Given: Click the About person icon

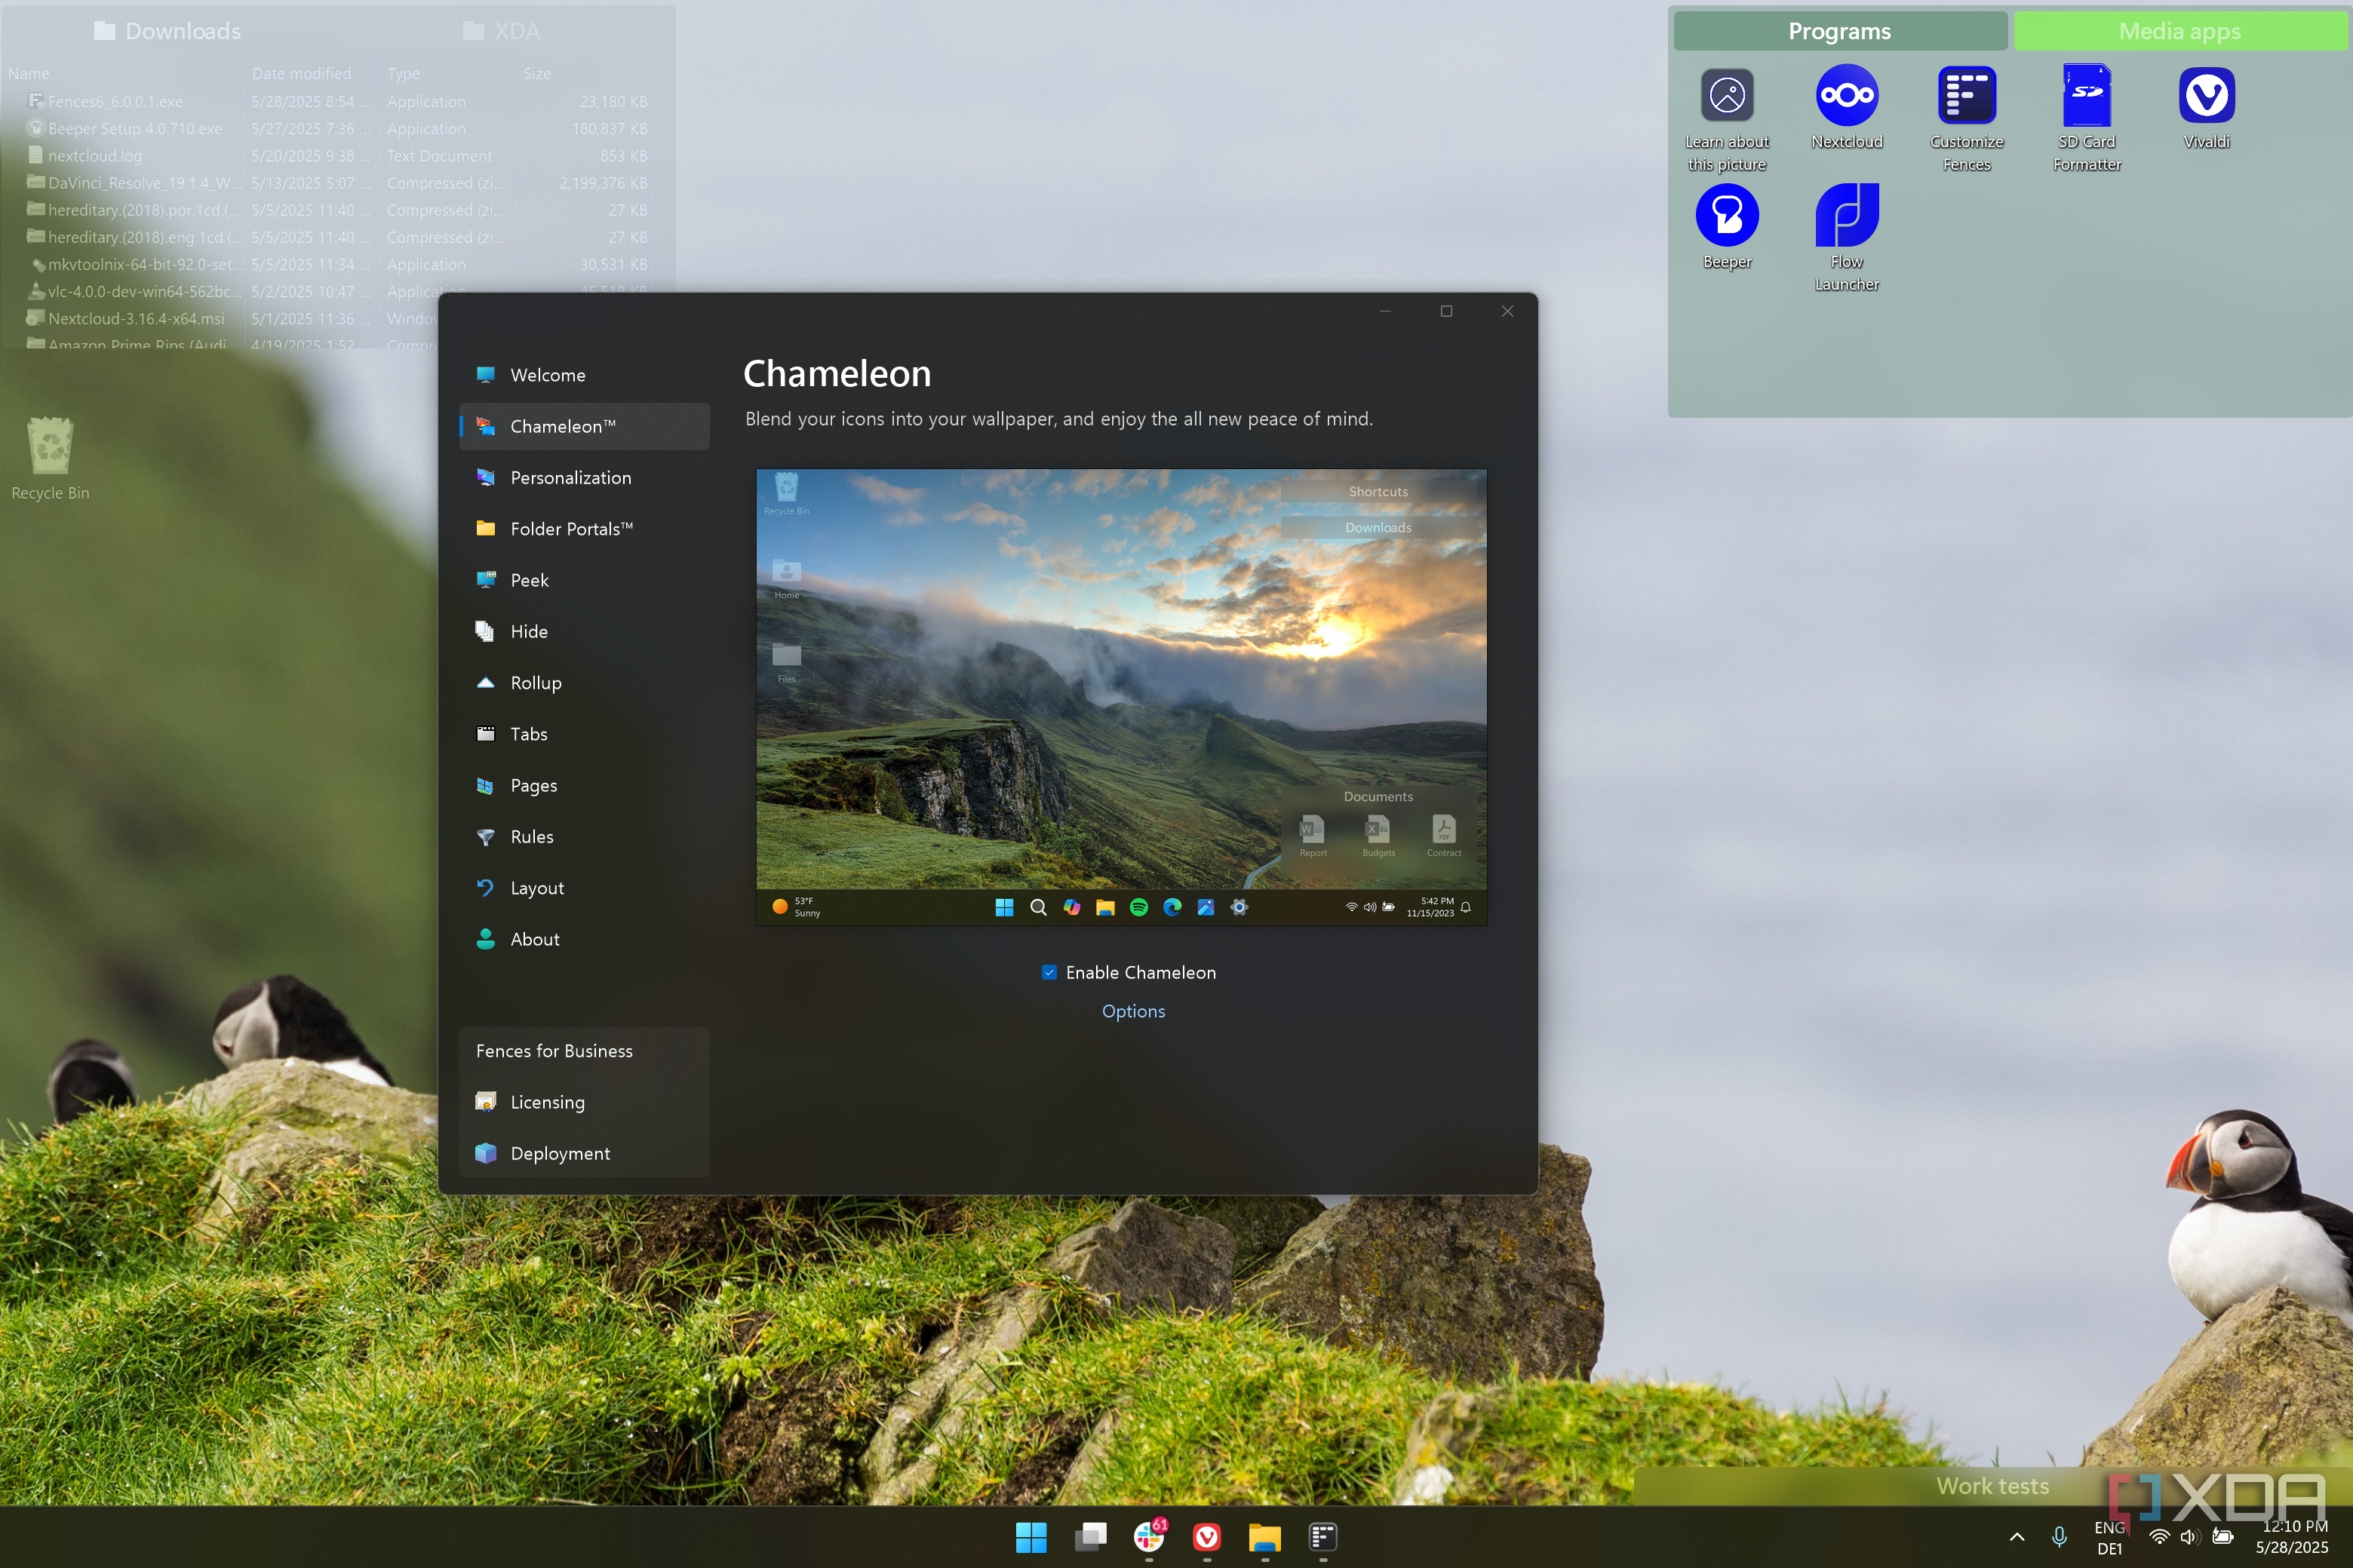Looking at the screenshot, I should point(486,939).
